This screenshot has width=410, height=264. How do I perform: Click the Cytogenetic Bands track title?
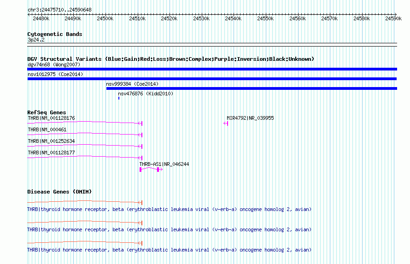pos(55,34)
